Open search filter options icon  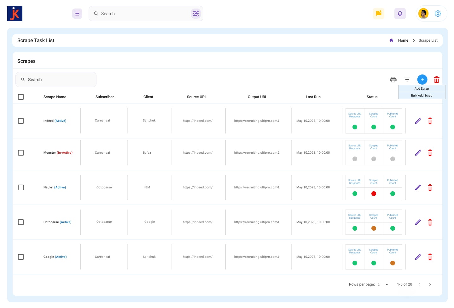click(196, 14)
